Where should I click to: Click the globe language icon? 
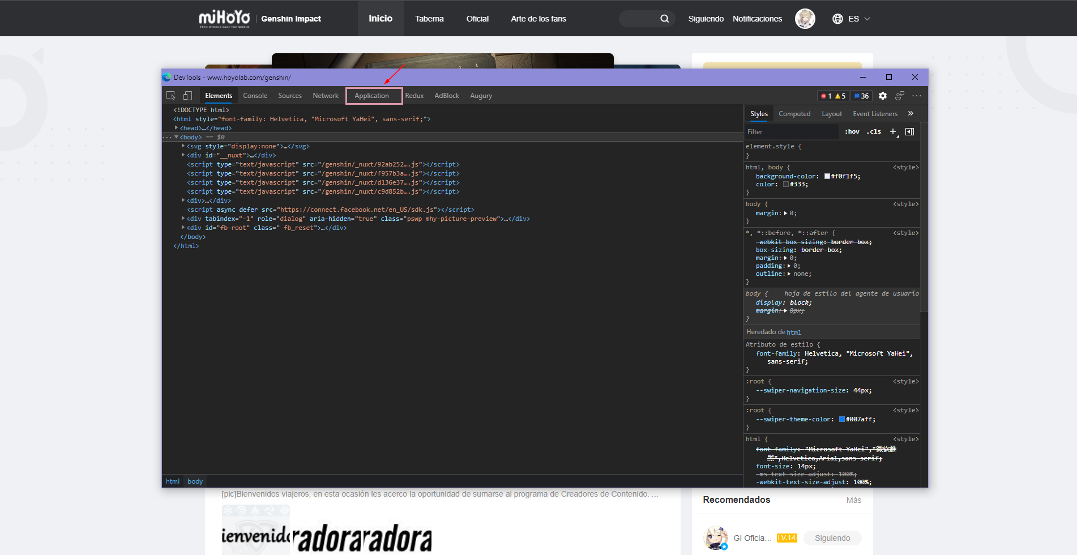(x=837, y=19)
